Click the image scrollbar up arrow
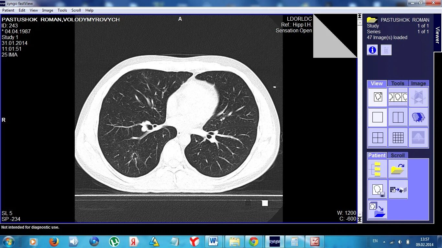 (x=359, y=23)
